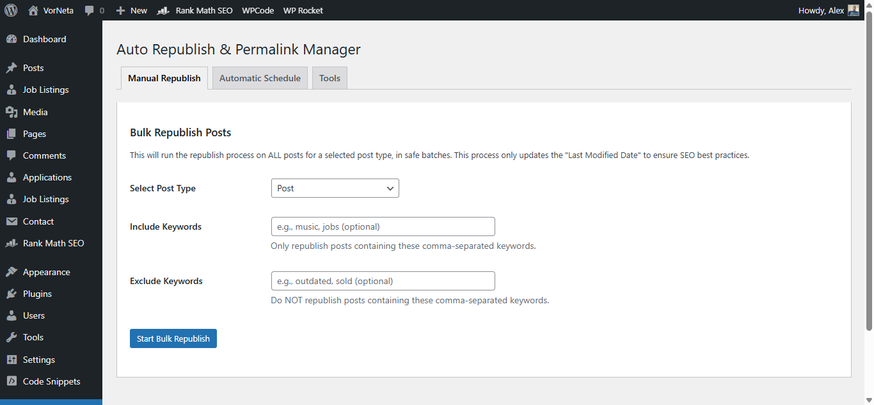This screenshot has height=405, width=874.
Task: Click the scrollbar down arrow
Action: coord(869,399)
